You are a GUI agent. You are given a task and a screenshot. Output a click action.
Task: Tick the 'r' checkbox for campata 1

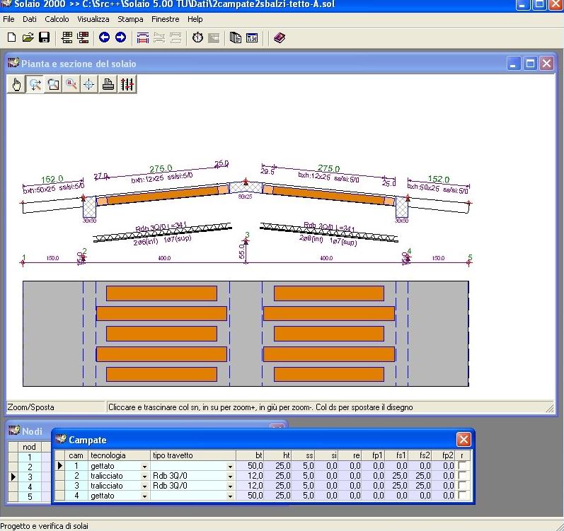[463, 466]
